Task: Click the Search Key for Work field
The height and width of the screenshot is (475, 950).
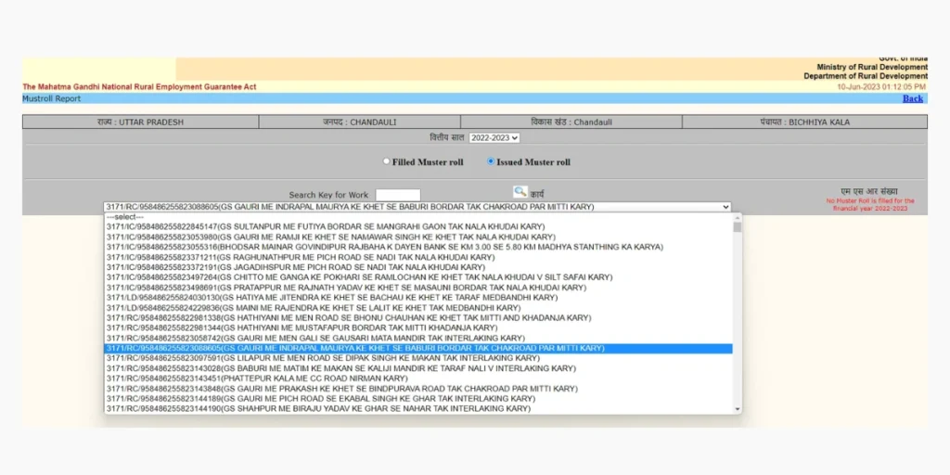Action: pyautogui.click(x=398, y=195)
